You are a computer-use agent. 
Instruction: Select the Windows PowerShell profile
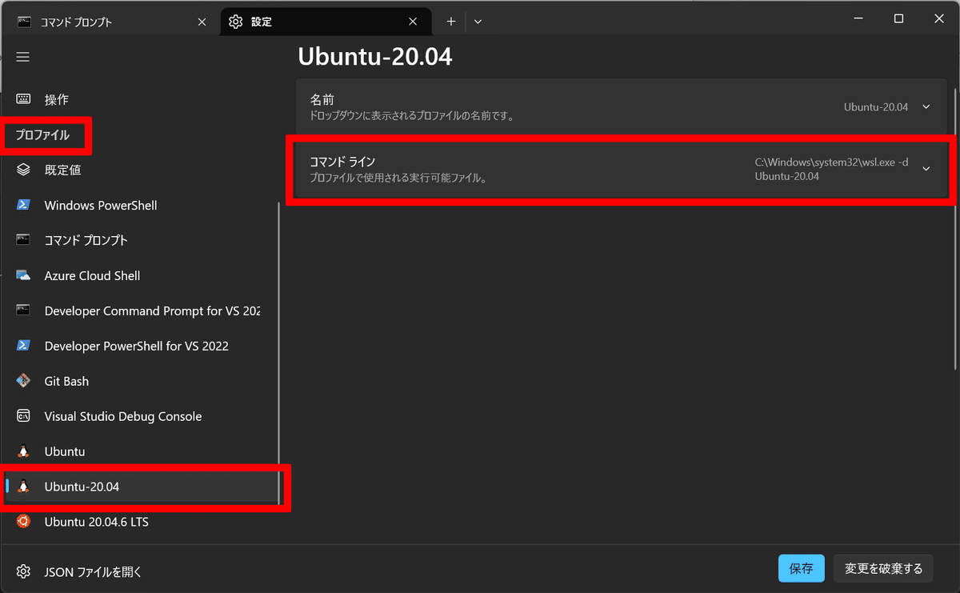140,205
